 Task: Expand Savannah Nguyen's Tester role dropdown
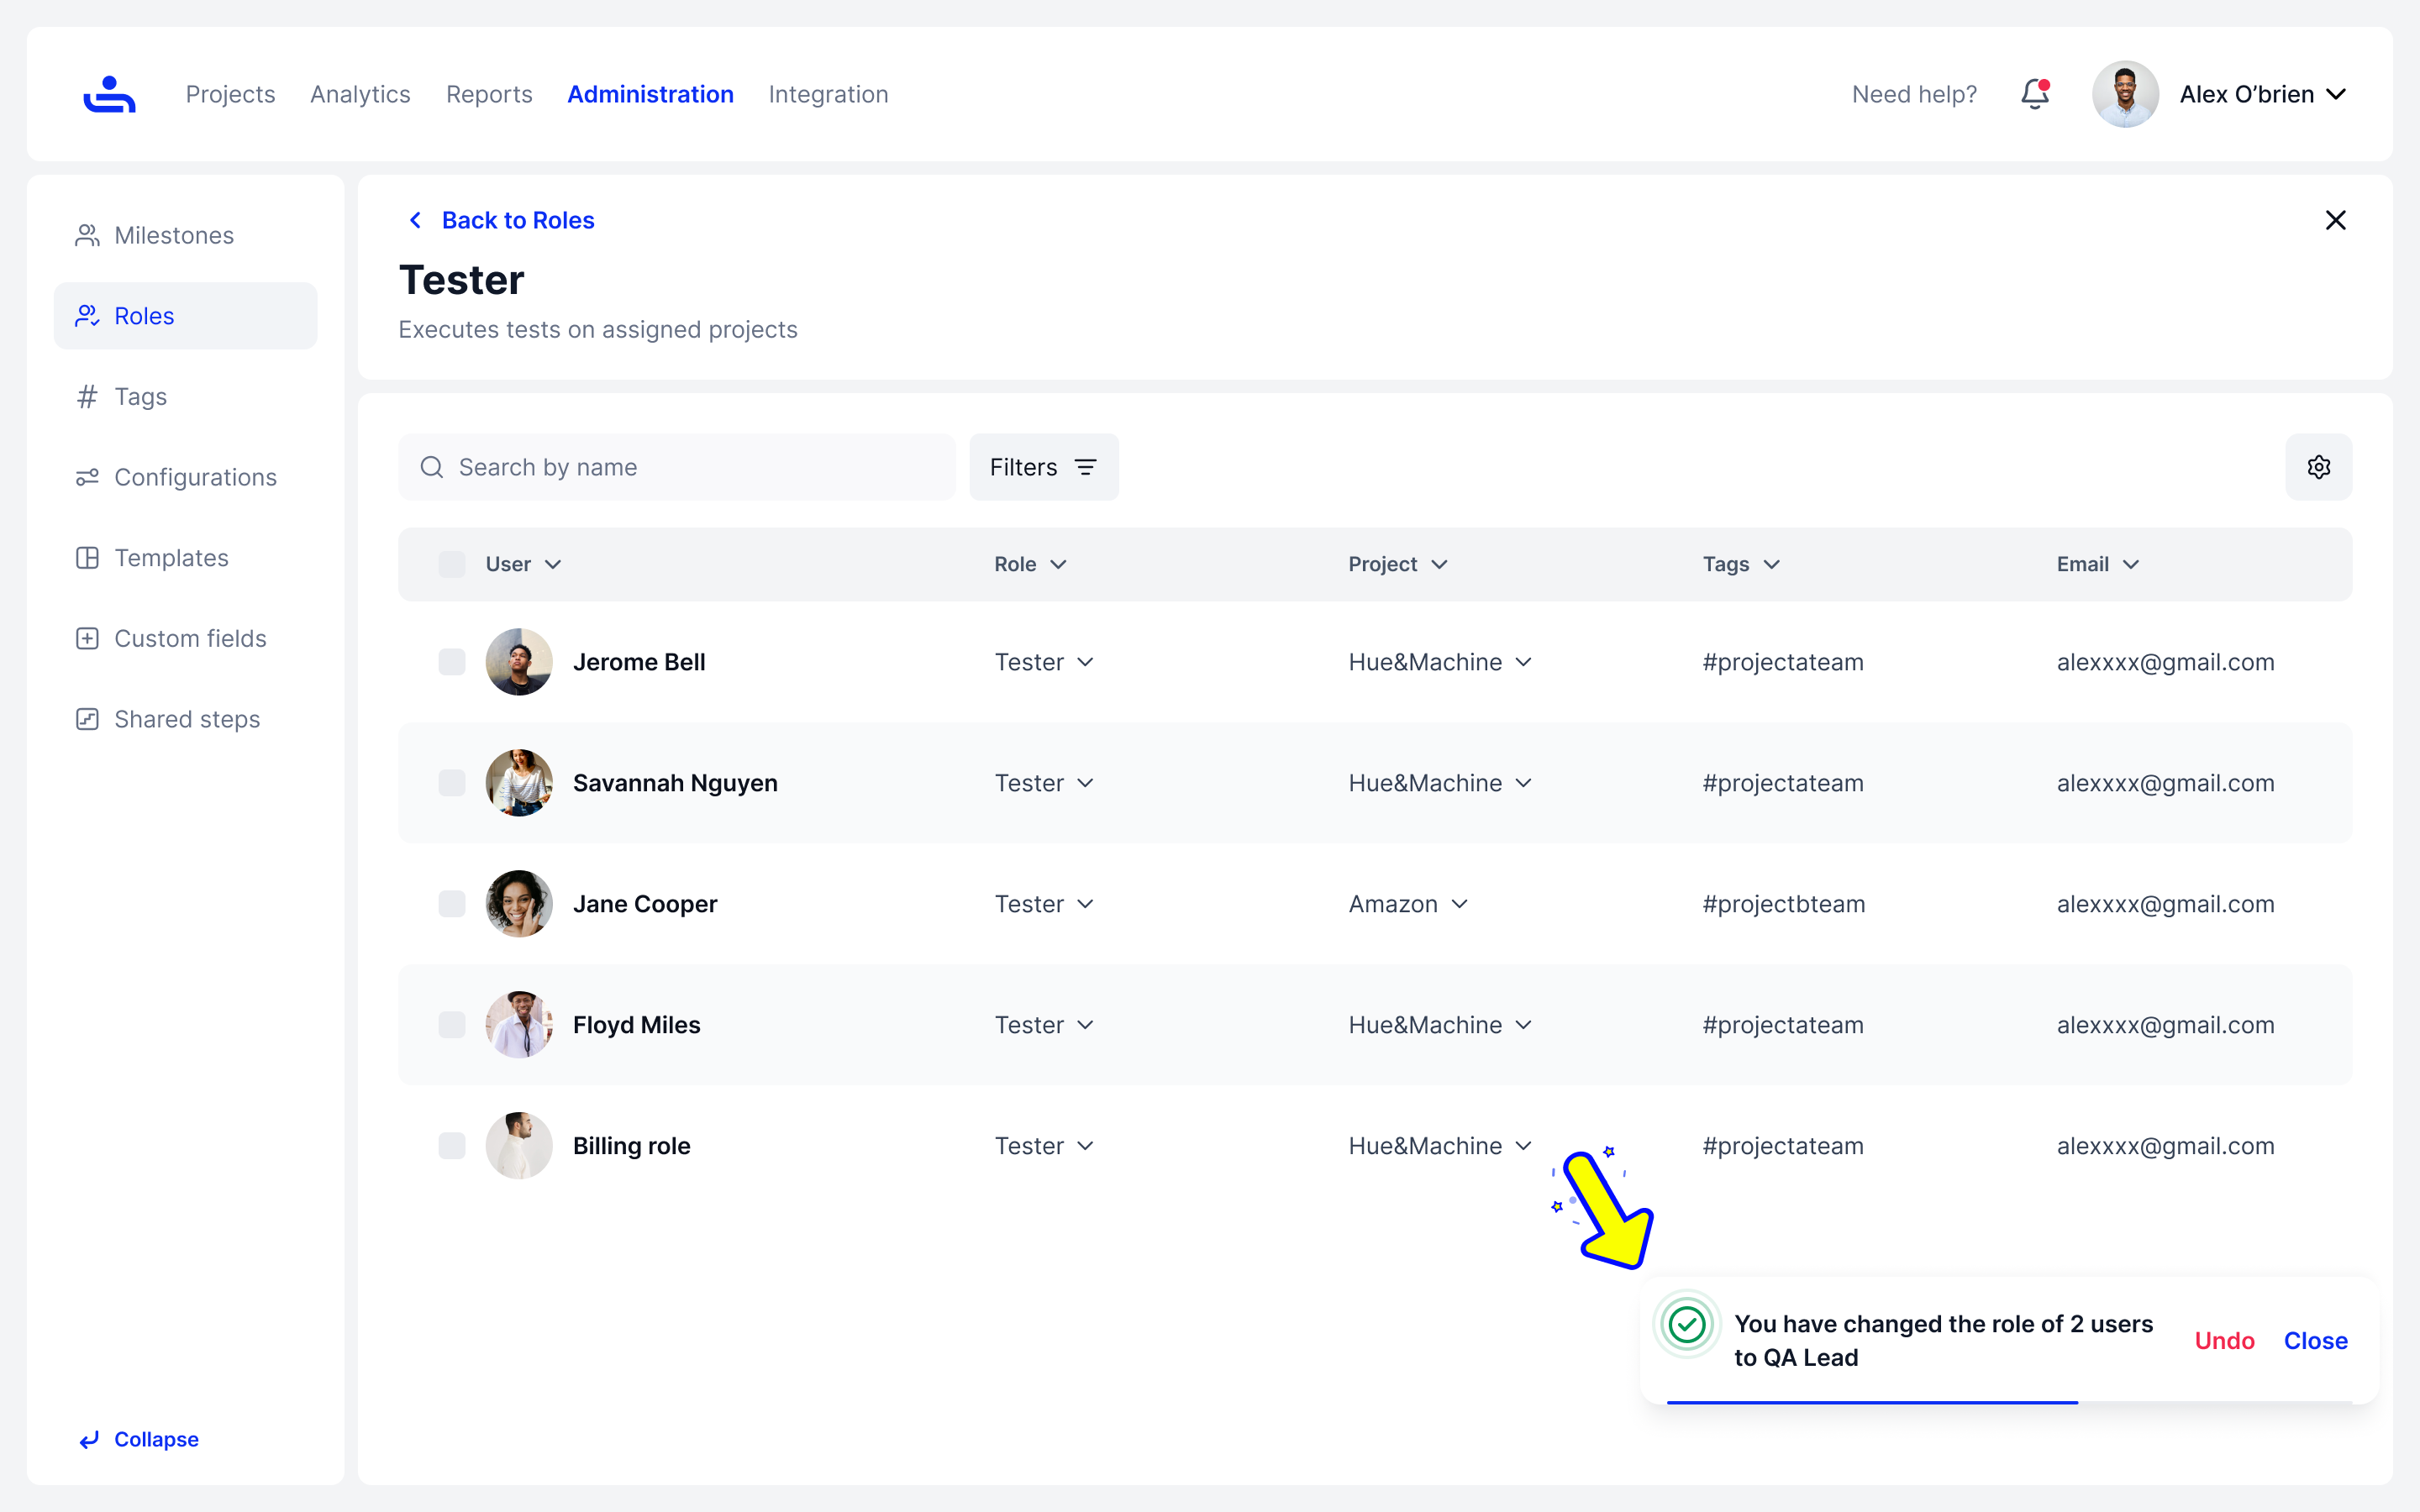(x=1044, y=783)
